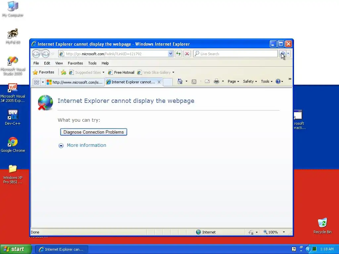Open the Page command bar menu
The height and width of the screenshot is (254, 339).
233,81
